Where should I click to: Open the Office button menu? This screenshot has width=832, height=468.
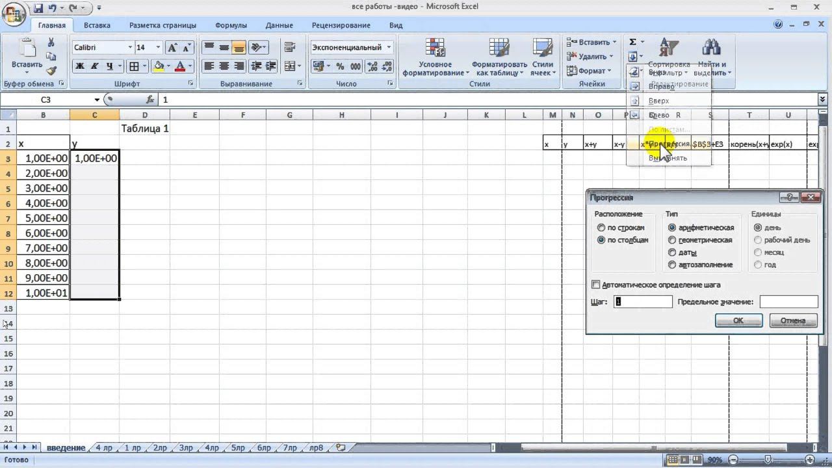pyautogui.click(x=14, y=13)
